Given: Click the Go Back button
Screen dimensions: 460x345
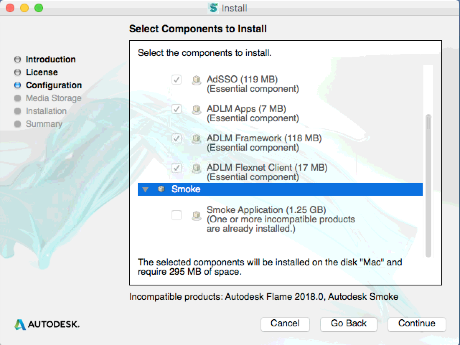Looking at the screenshot, I should click(348, 323).
